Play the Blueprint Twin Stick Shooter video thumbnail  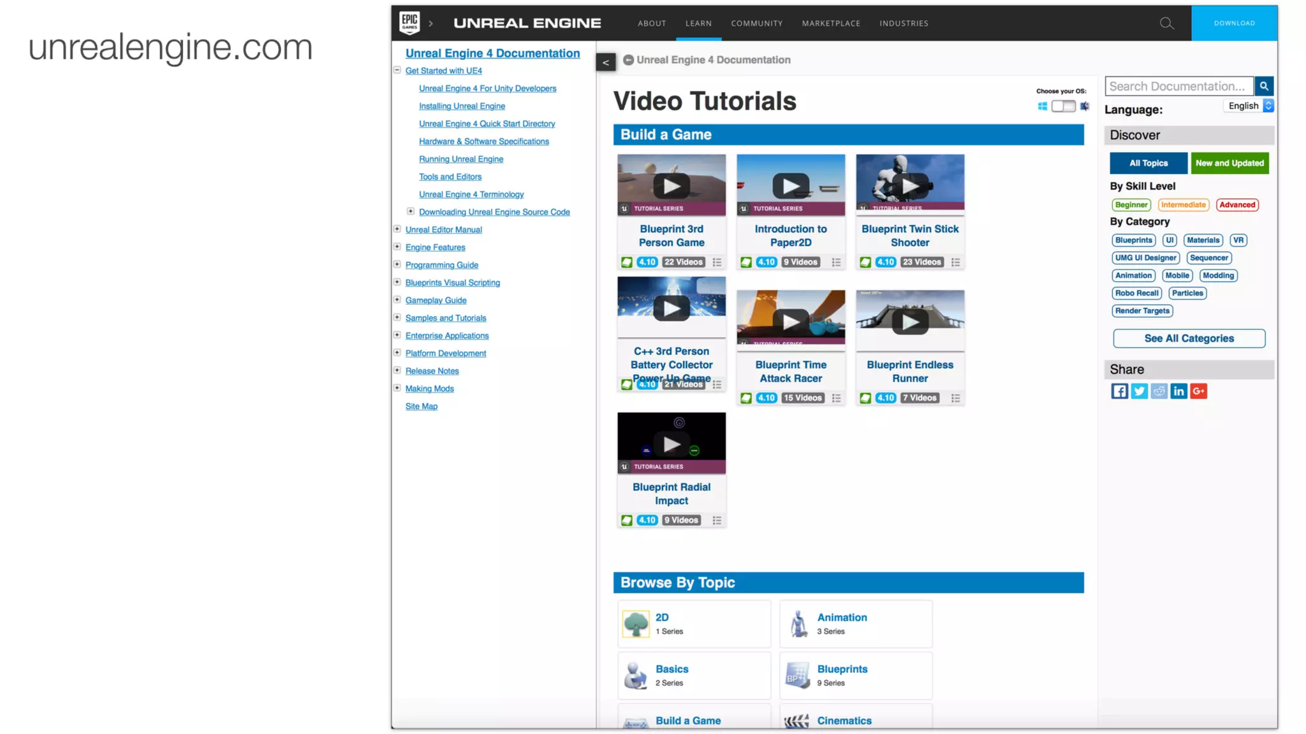point(910,186)
